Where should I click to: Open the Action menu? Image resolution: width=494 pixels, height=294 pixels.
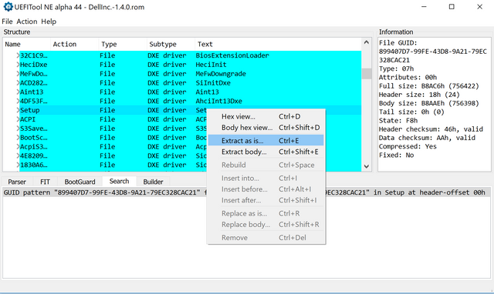(x=27, y=22)
